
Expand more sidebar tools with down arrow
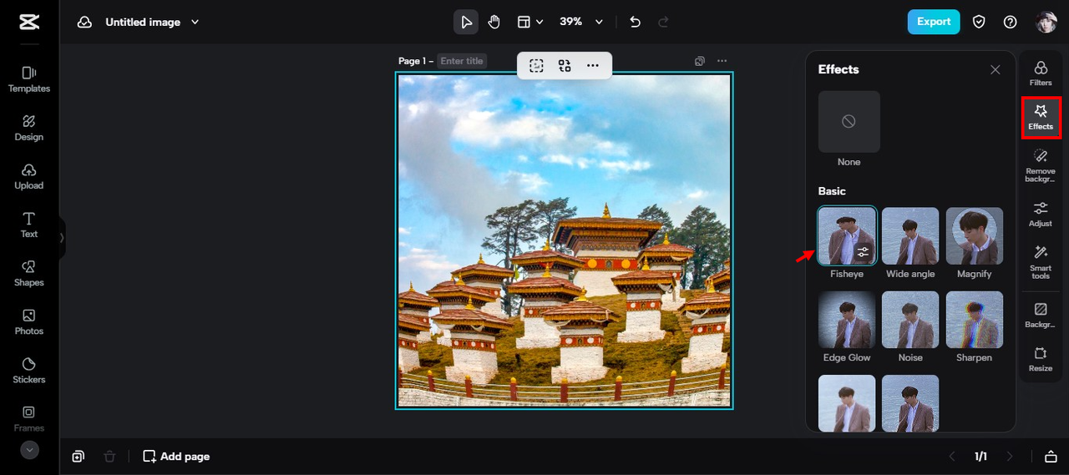tap(29, 450)
